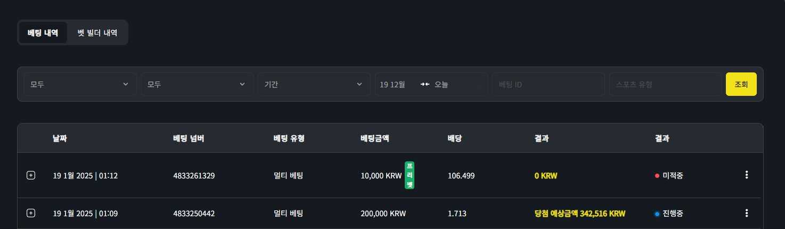Screen dimensions: 785x229
Task: Open the second 모두 dropdown
Action: click(197, 84)
